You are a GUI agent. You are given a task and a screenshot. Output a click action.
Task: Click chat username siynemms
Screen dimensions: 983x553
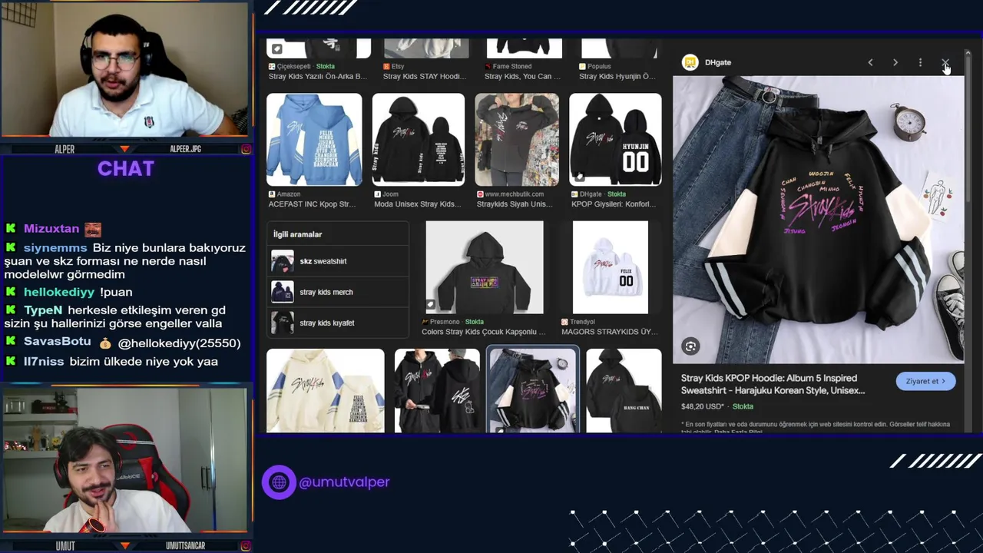click(x=55, y=248)
